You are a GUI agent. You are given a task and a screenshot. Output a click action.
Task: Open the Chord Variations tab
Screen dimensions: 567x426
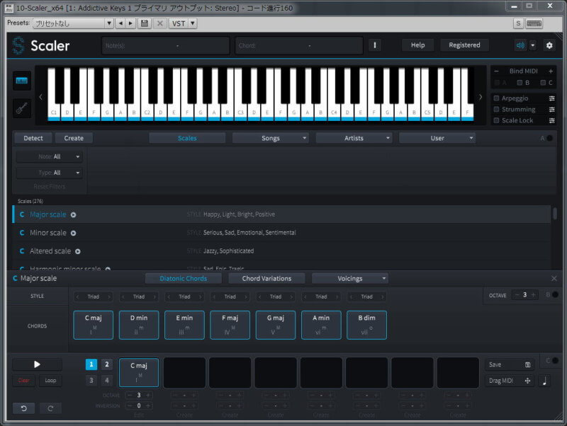[x=267, y=279]
